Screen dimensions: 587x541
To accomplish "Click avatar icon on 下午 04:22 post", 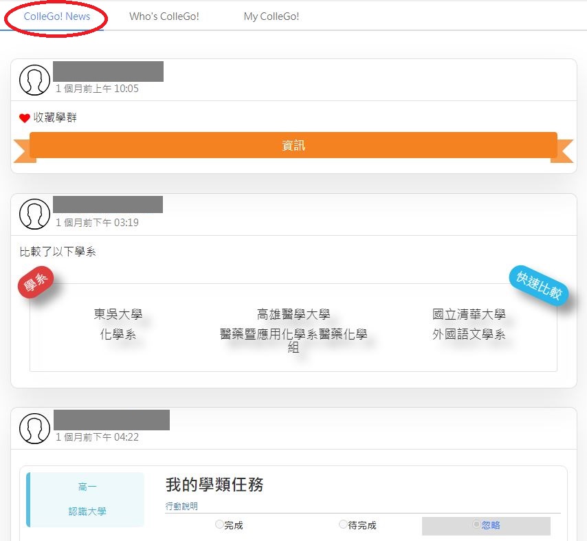I will point(34,428).
